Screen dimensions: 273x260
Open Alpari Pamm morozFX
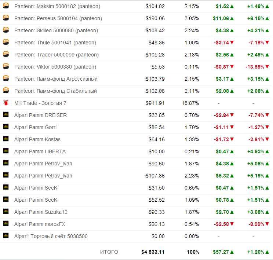coord(40,224)
